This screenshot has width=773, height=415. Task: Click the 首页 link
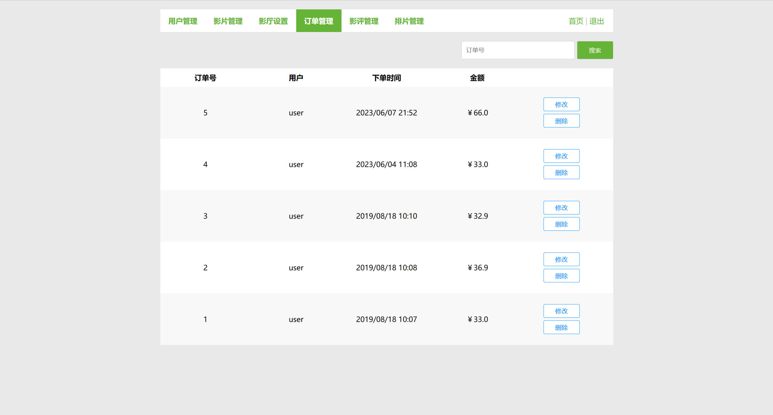click(576, 21)
